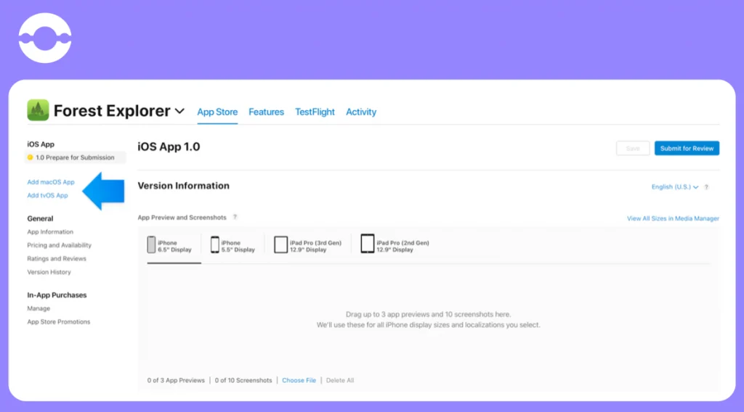This screenshot has width=744, height=412.
Task: View Version History
Action: 49,272
